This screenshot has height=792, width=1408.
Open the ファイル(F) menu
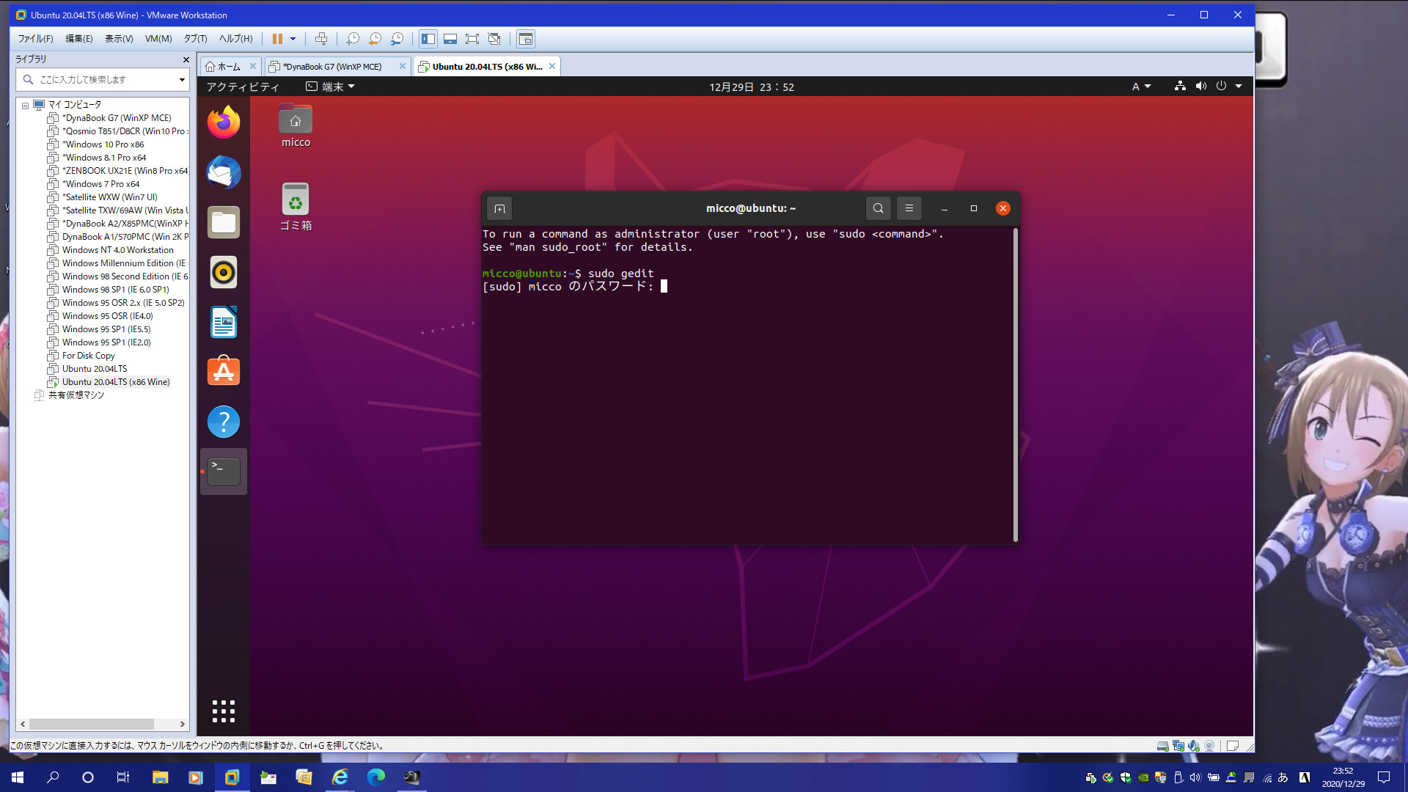click(x=35, y=39)
